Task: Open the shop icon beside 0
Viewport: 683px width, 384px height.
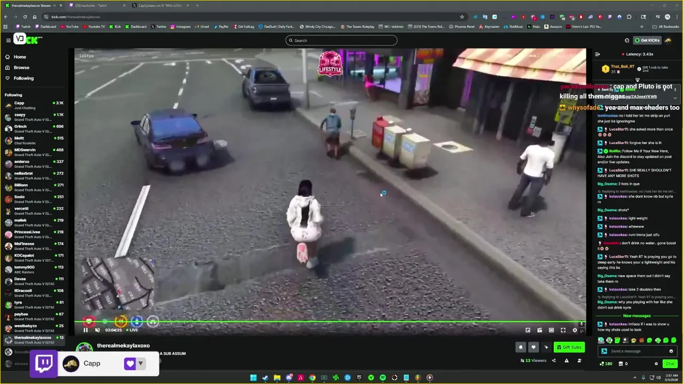Action: coord(621,364)
